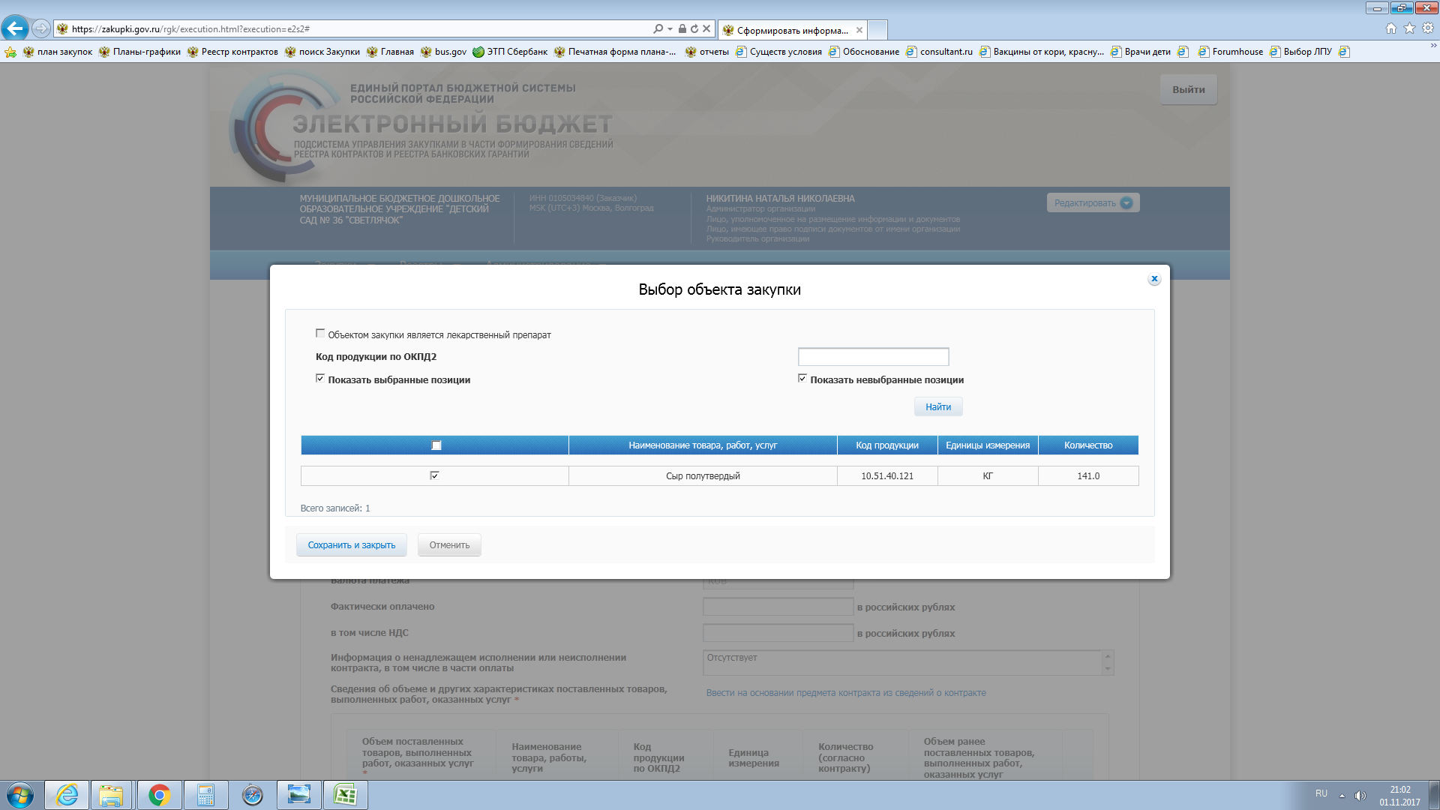
Task: Click the Код продукции по ОКПД2 input field
Action: 873,357
